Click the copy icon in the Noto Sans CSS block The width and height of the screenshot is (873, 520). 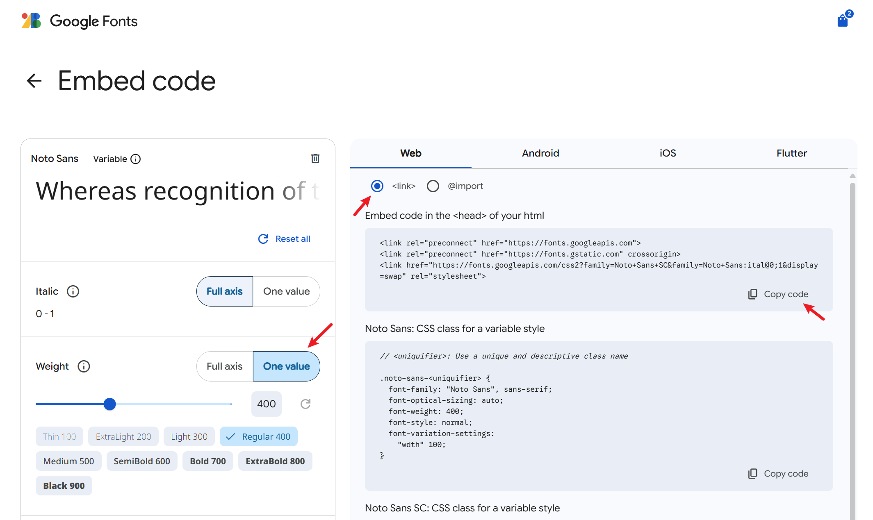coord(752,474)
